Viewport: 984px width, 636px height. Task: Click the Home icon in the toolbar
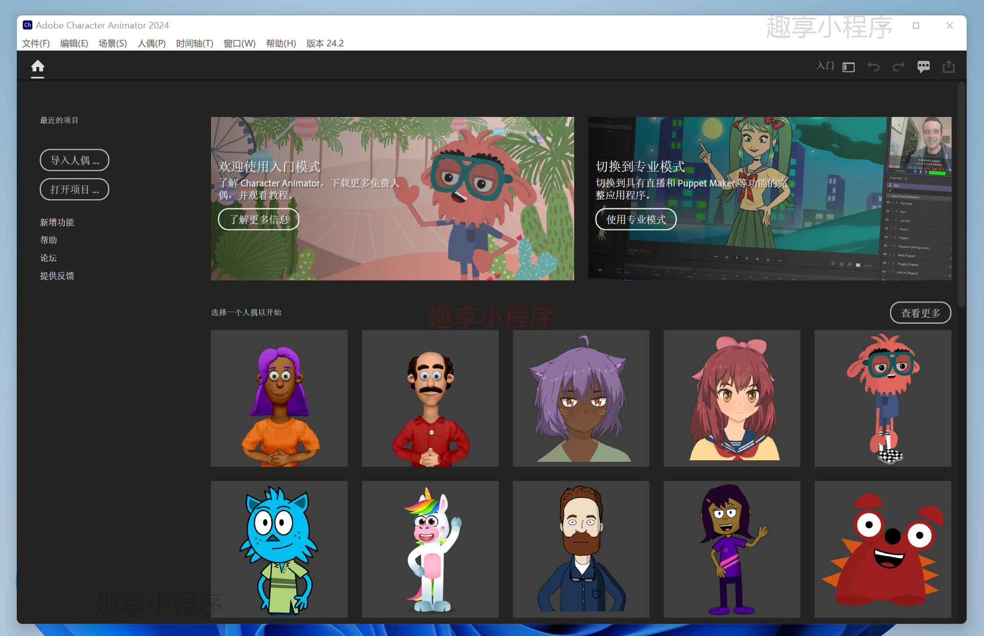click(x=37, y=66)
